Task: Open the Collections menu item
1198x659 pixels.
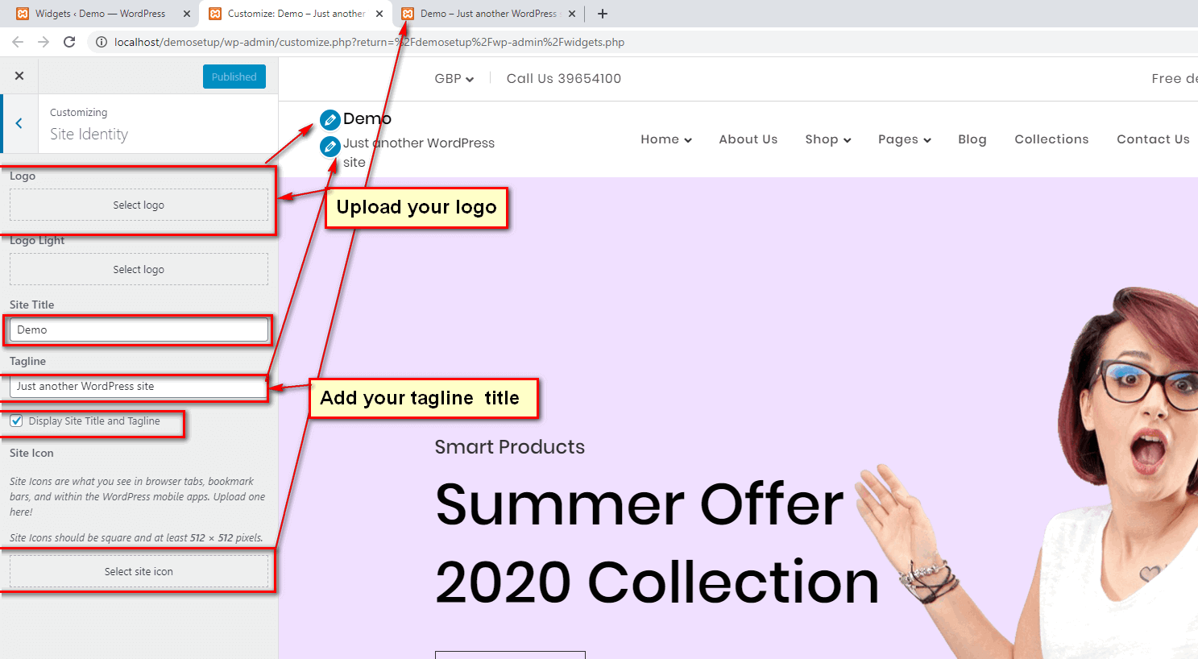Action: [x=1051, y=139]
